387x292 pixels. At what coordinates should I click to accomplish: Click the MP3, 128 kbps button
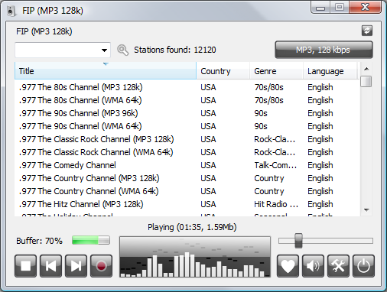(324, 50)
